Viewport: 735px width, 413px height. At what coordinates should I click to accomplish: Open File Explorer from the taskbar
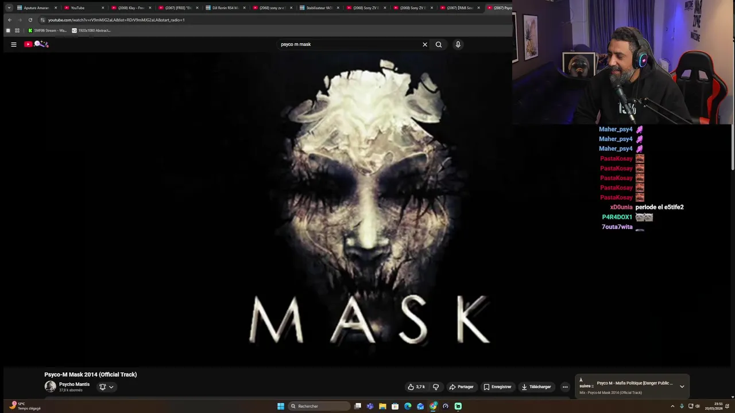tap(382, 406)
